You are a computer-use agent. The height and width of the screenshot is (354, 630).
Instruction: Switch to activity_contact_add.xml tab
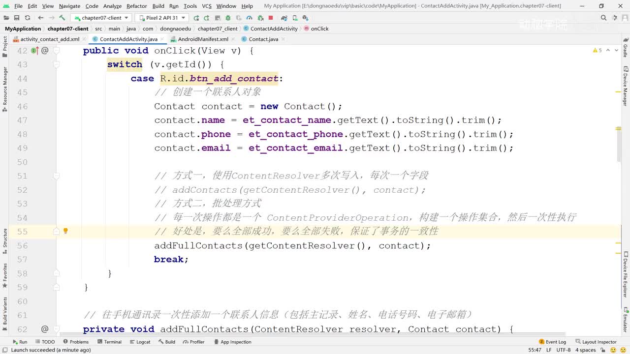coord(50,39)
